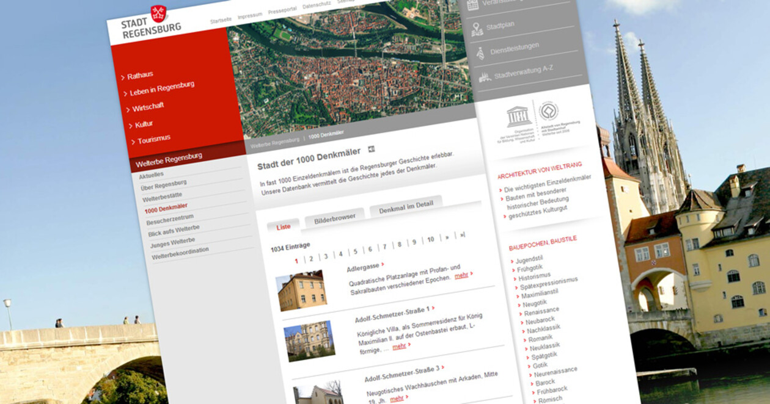The width and height of the screenshot is (770, 404).
Task: Go to results page 10
Action: tap(431, 239)
